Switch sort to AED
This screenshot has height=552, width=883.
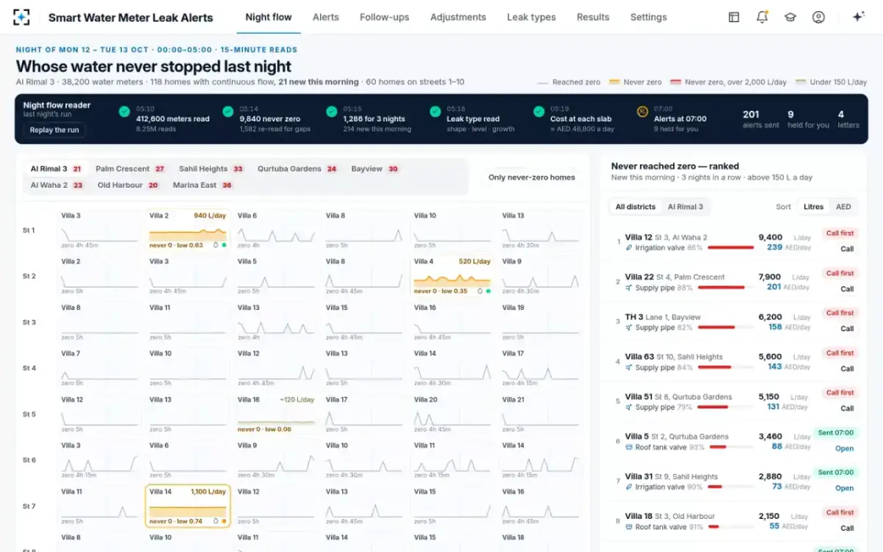click(x=843, y=207)
